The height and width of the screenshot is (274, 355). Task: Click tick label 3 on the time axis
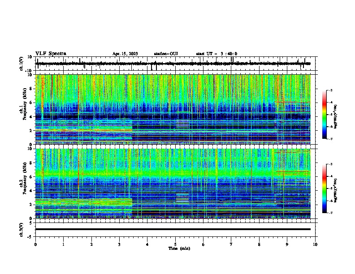pyautogui.click(x=119, y=244)
